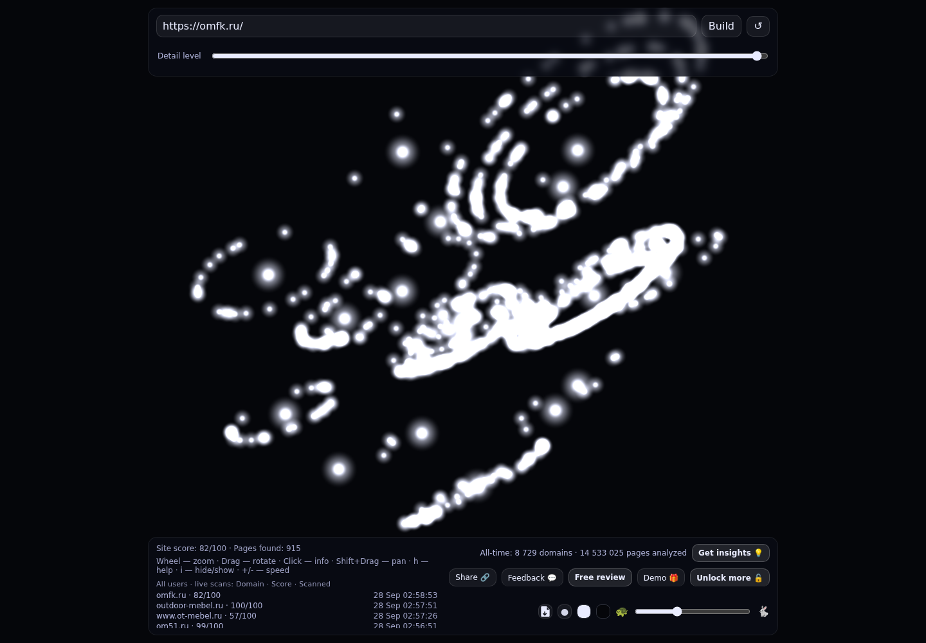The width and height of the screenshot is (926, 643).
Task: Launch the Demo button
Action: (661, 577)
